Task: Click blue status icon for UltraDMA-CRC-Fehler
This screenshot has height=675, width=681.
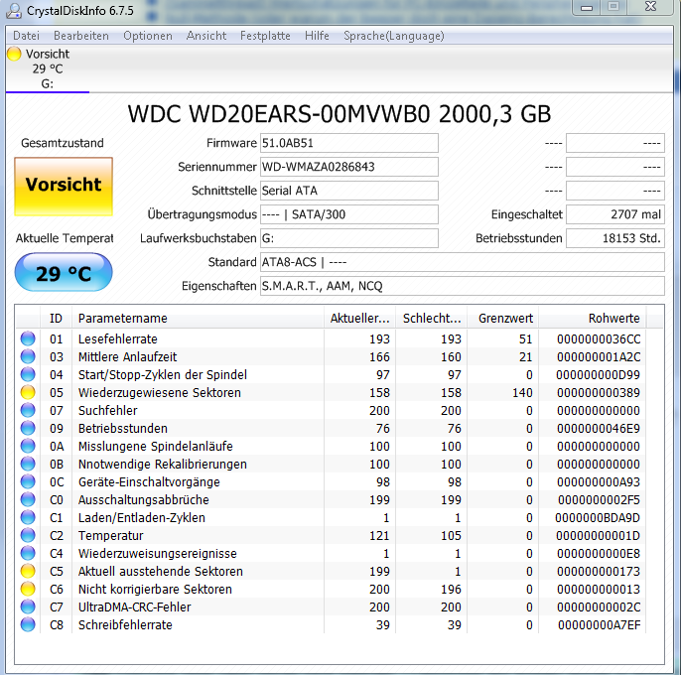Action: pos(28,607)
